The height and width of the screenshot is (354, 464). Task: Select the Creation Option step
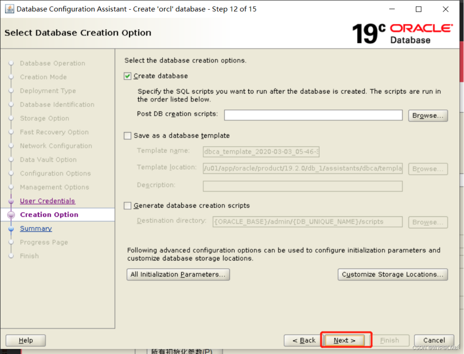[x=49, y=215]
